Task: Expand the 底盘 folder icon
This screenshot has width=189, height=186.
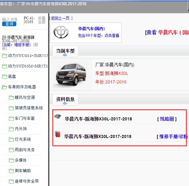Action: (x=5, y=77)
